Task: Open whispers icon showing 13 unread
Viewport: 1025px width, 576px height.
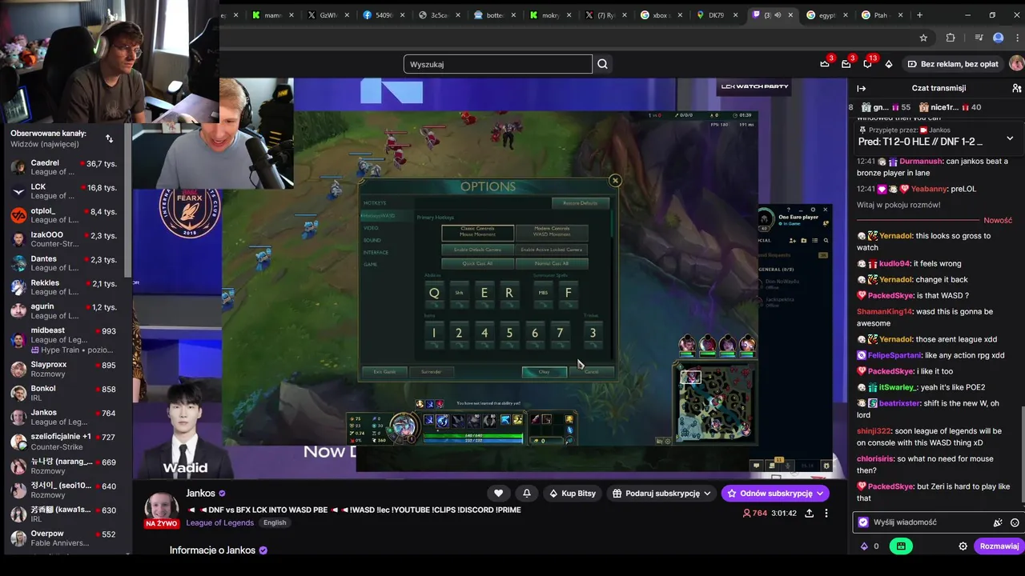Action: tap(867, 64)
